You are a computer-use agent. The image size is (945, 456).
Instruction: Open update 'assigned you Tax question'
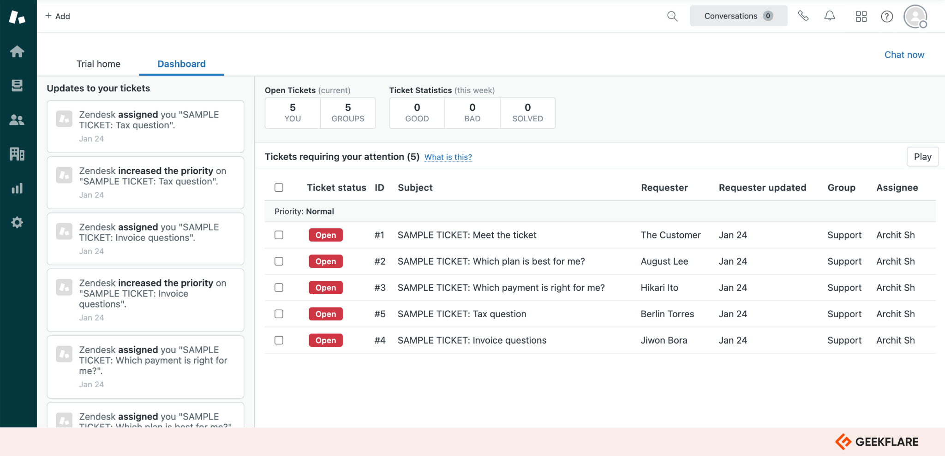click(145, 126)
